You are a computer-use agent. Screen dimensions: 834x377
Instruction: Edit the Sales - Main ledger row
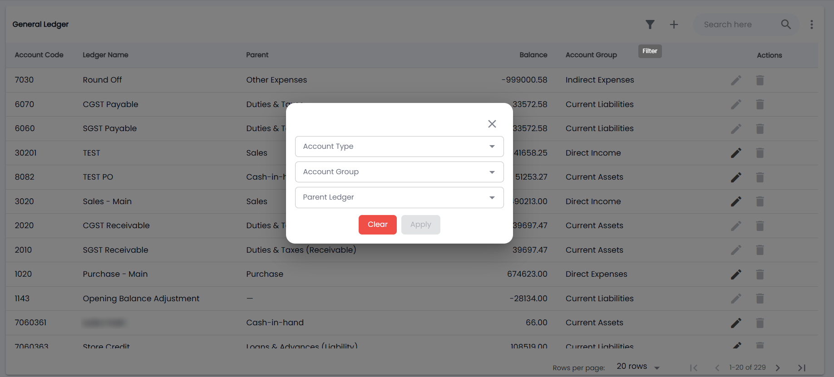(736, 201)
